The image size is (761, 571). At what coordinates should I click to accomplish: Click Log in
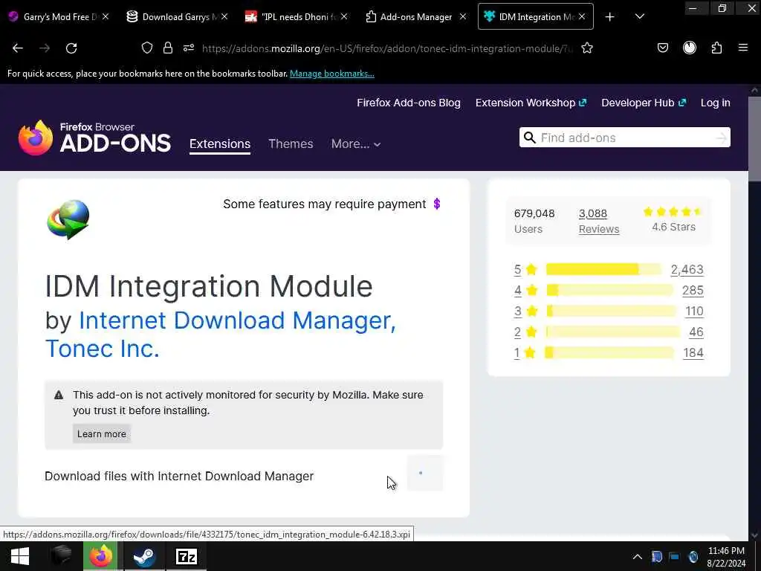pyautogui.click(x=716, y=103)
